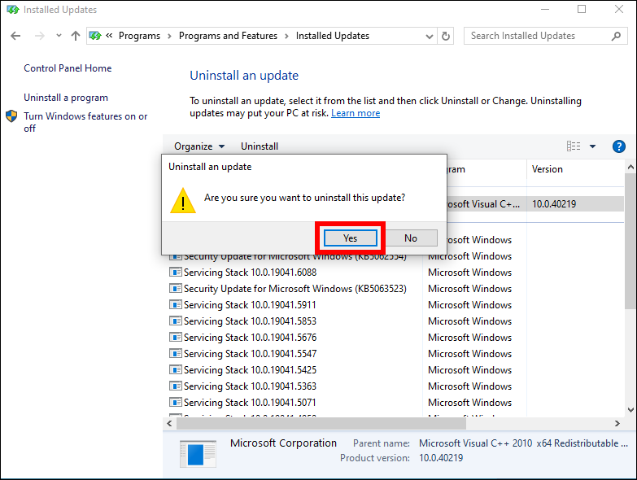The width and height of the screenshot is (637, 480).
Task: Open the blue help question mark
Action: pos(619,146)
